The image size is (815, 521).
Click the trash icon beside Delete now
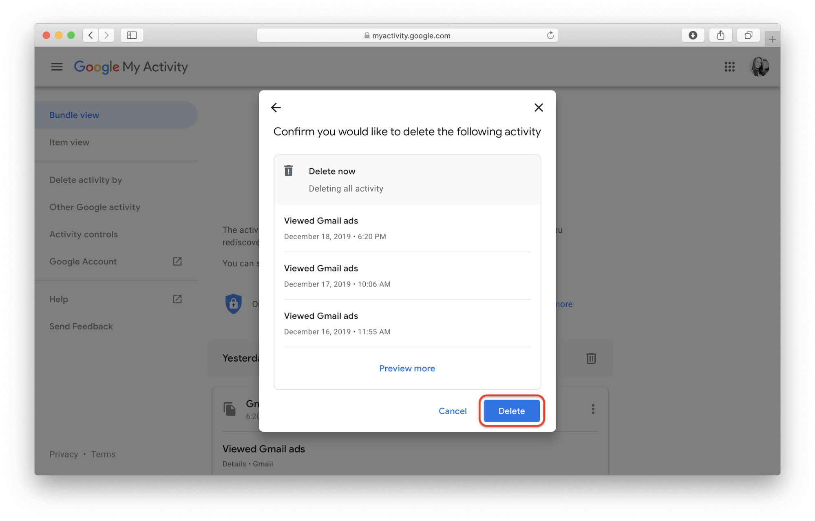click(289, 171)
